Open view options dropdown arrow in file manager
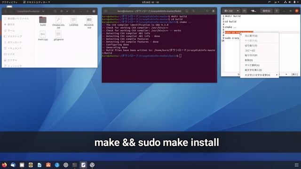301x169 pixels. (x=67, y=11)
